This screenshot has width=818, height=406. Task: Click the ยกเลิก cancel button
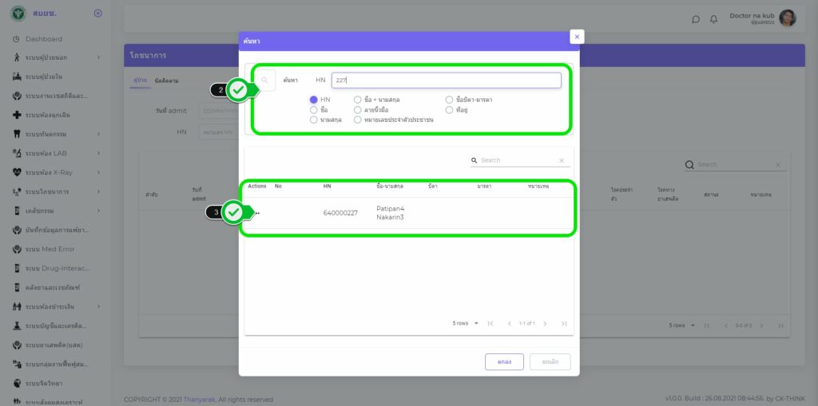point(550,361)
